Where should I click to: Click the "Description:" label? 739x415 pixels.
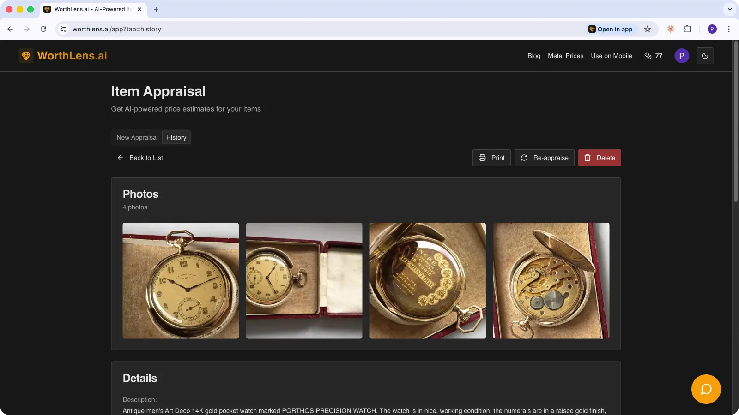[139, 400]
